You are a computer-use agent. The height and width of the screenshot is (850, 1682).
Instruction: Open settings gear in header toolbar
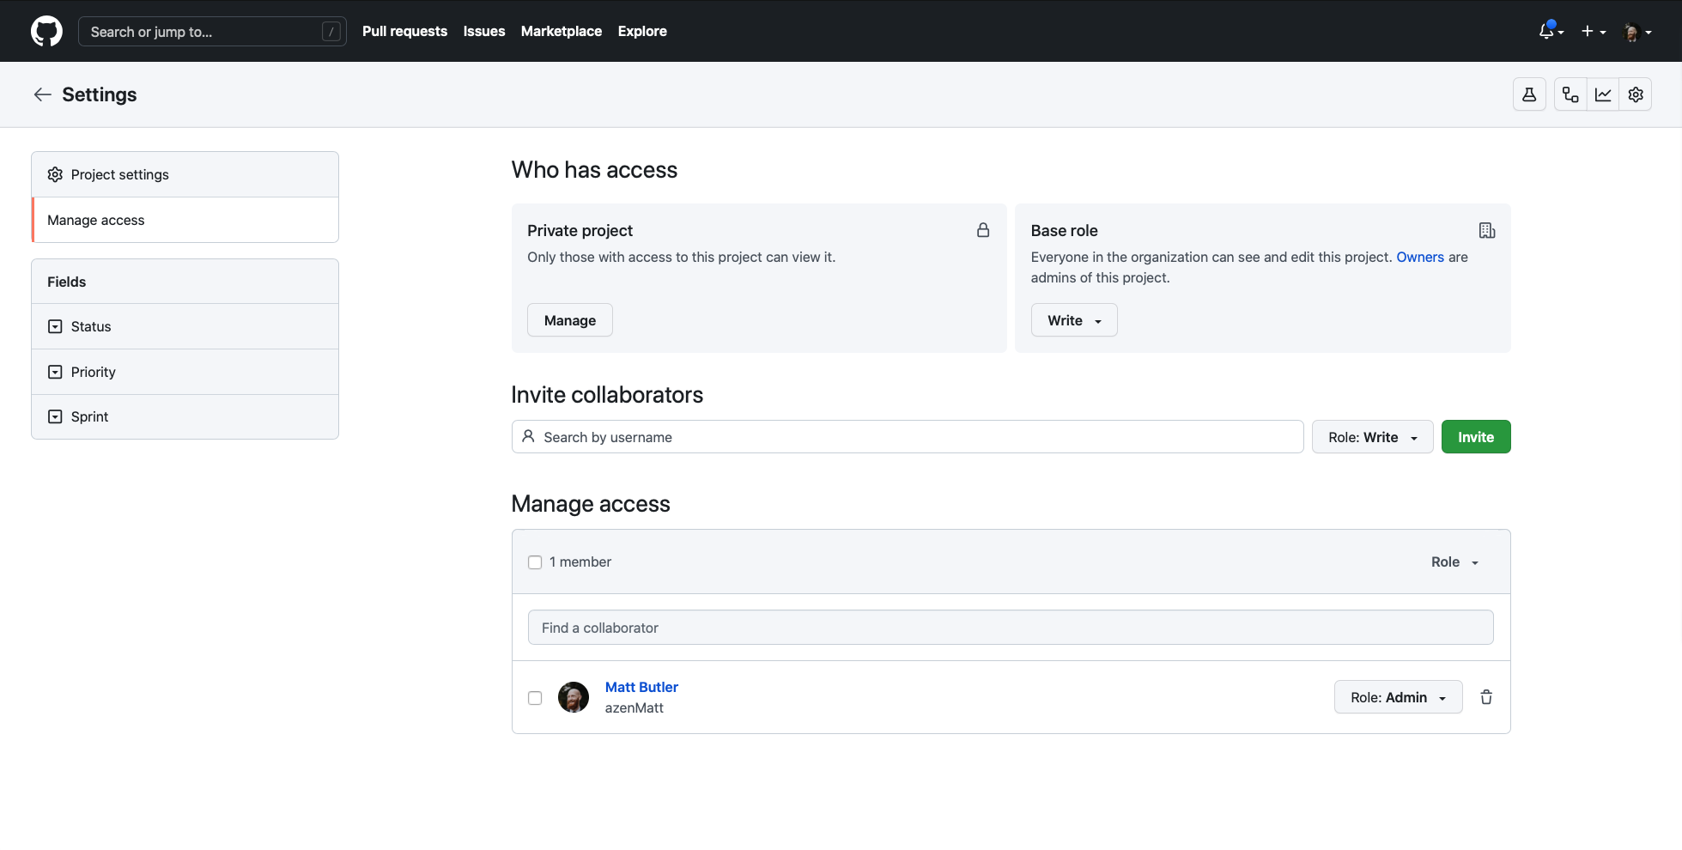point(1636,94)
